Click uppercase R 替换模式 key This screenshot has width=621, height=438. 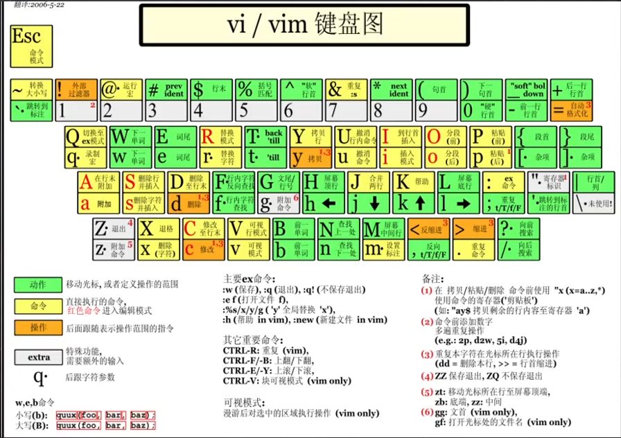[x=220, y=137]
